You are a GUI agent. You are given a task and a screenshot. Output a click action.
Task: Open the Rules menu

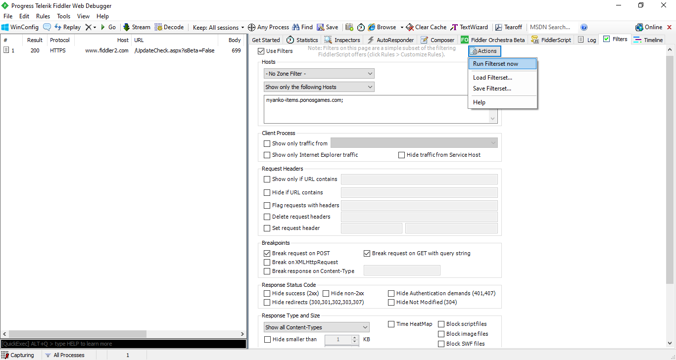tap(43, 16)
